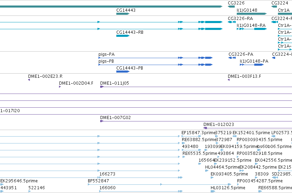Image resolution: width=292 pixels, height=193 pixels.
Task: Select the EK042556.5prime label
Action: (273, 160)
